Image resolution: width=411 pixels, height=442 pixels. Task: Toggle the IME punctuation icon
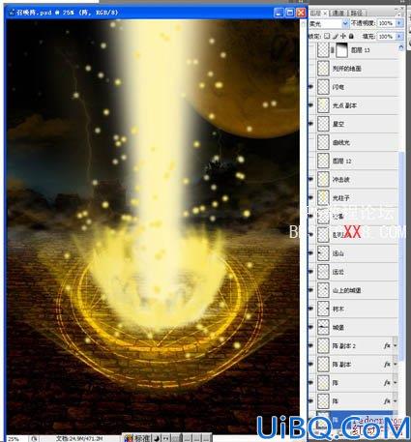point(166,438)
